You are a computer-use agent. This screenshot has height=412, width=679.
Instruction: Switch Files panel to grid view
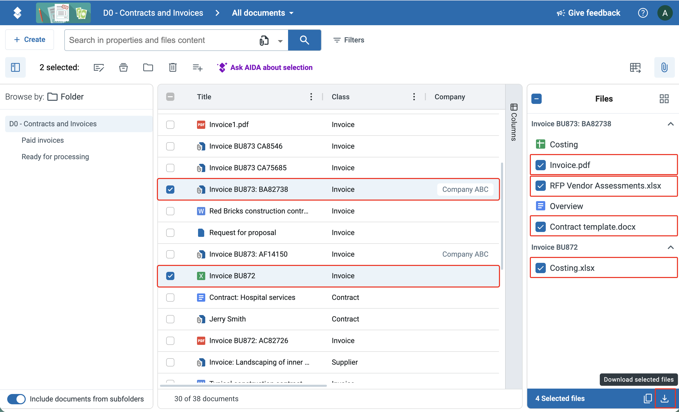(664, 99)
